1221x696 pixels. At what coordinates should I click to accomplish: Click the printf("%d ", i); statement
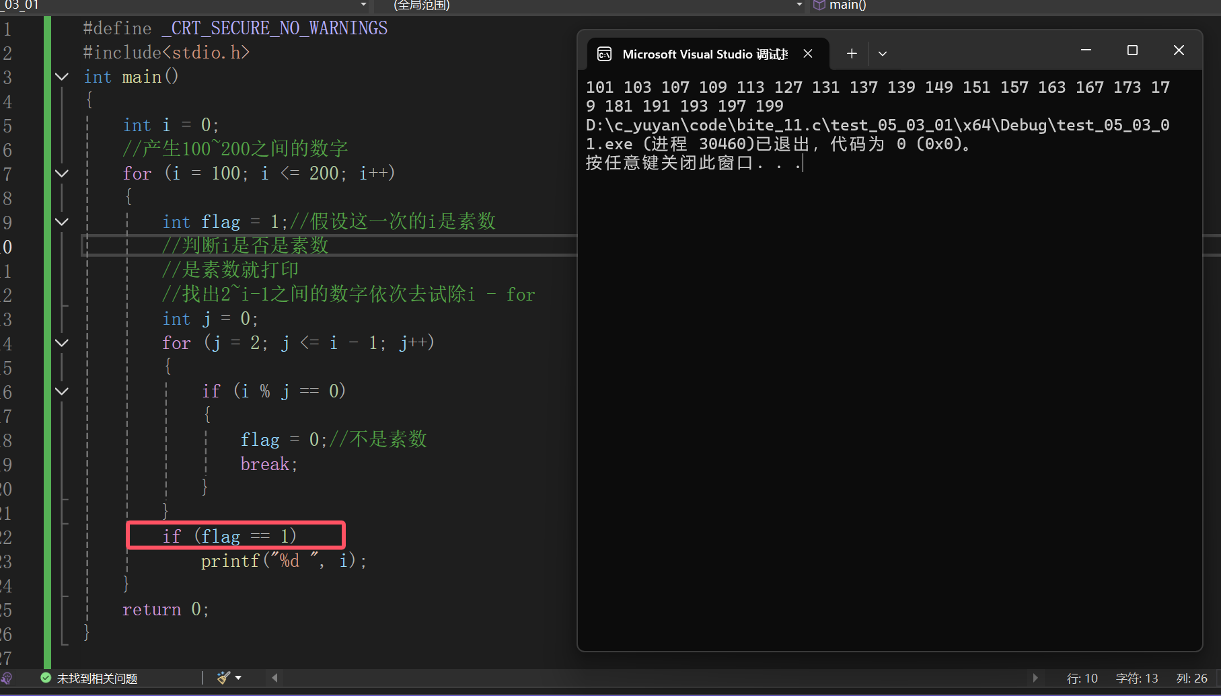(x=284, y=561)
